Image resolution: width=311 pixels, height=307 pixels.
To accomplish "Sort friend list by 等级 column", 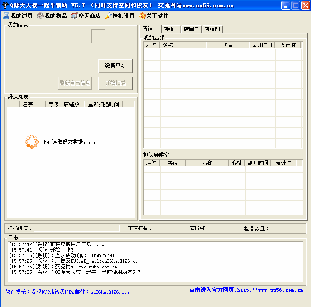I will click(x=53, y=104).
